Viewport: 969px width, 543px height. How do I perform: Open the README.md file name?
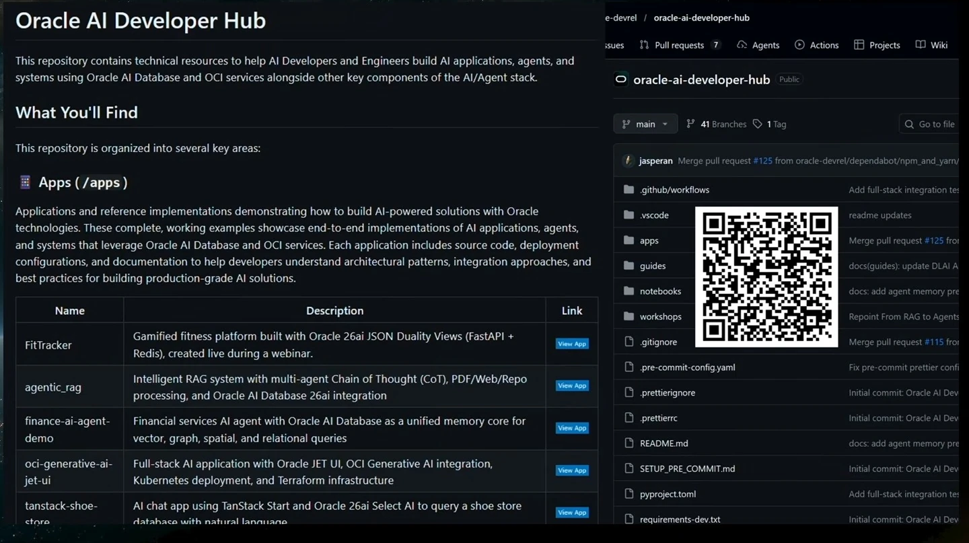tap(663, 443)
